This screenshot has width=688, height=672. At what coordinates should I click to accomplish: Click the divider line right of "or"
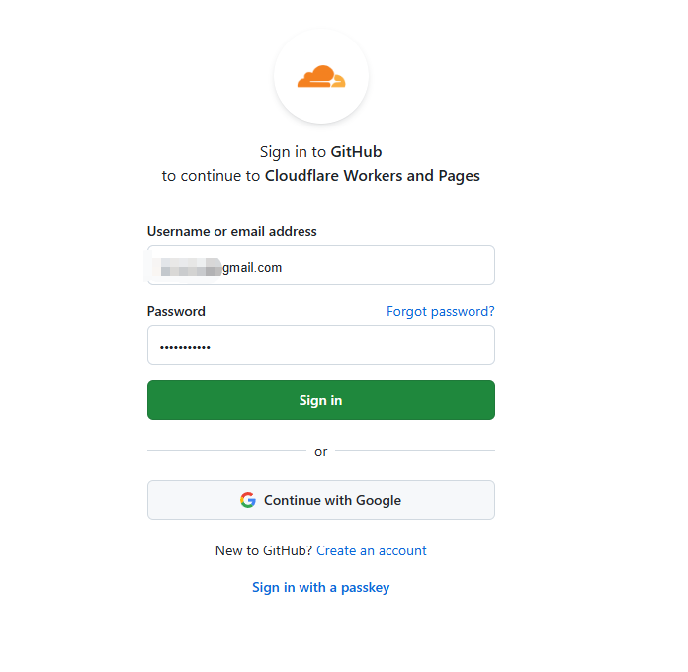click(415, 451)
